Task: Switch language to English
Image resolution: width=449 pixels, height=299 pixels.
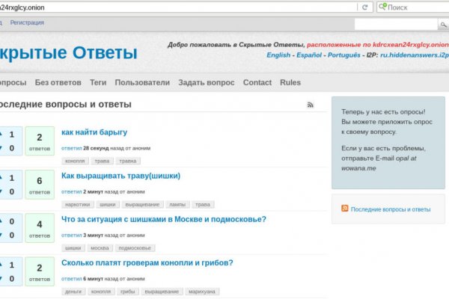Action: pos(278,55)
